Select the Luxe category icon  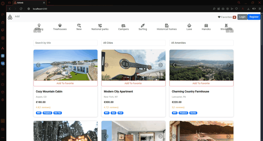pyautogui.click(x=189, y=25)
